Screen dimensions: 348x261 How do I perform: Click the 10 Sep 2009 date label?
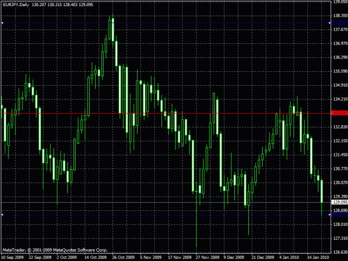click(x=12, y=258)
